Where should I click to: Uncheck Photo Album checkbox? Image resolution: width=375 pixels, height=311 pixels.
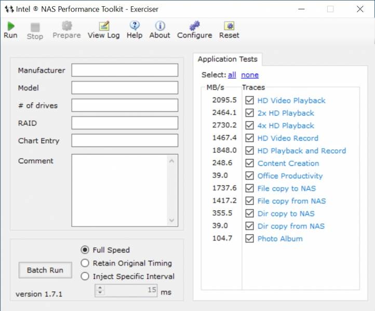point(249,238)
